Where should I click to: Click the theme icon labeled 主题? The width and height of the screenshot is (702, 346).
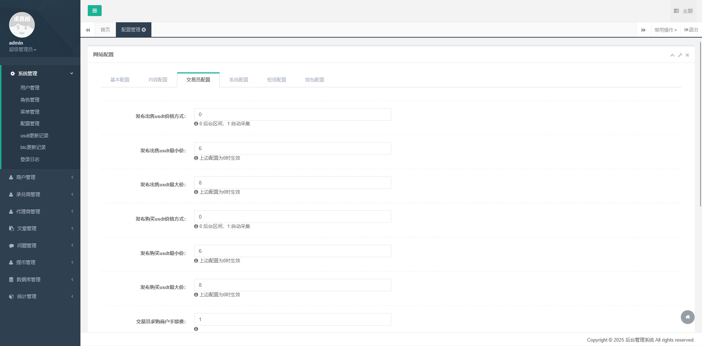683,11
